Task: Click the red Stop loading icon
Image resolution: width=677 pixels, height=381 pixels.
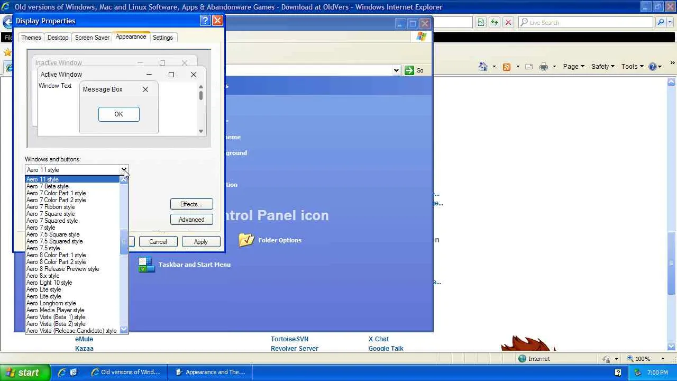Action: 508,23
